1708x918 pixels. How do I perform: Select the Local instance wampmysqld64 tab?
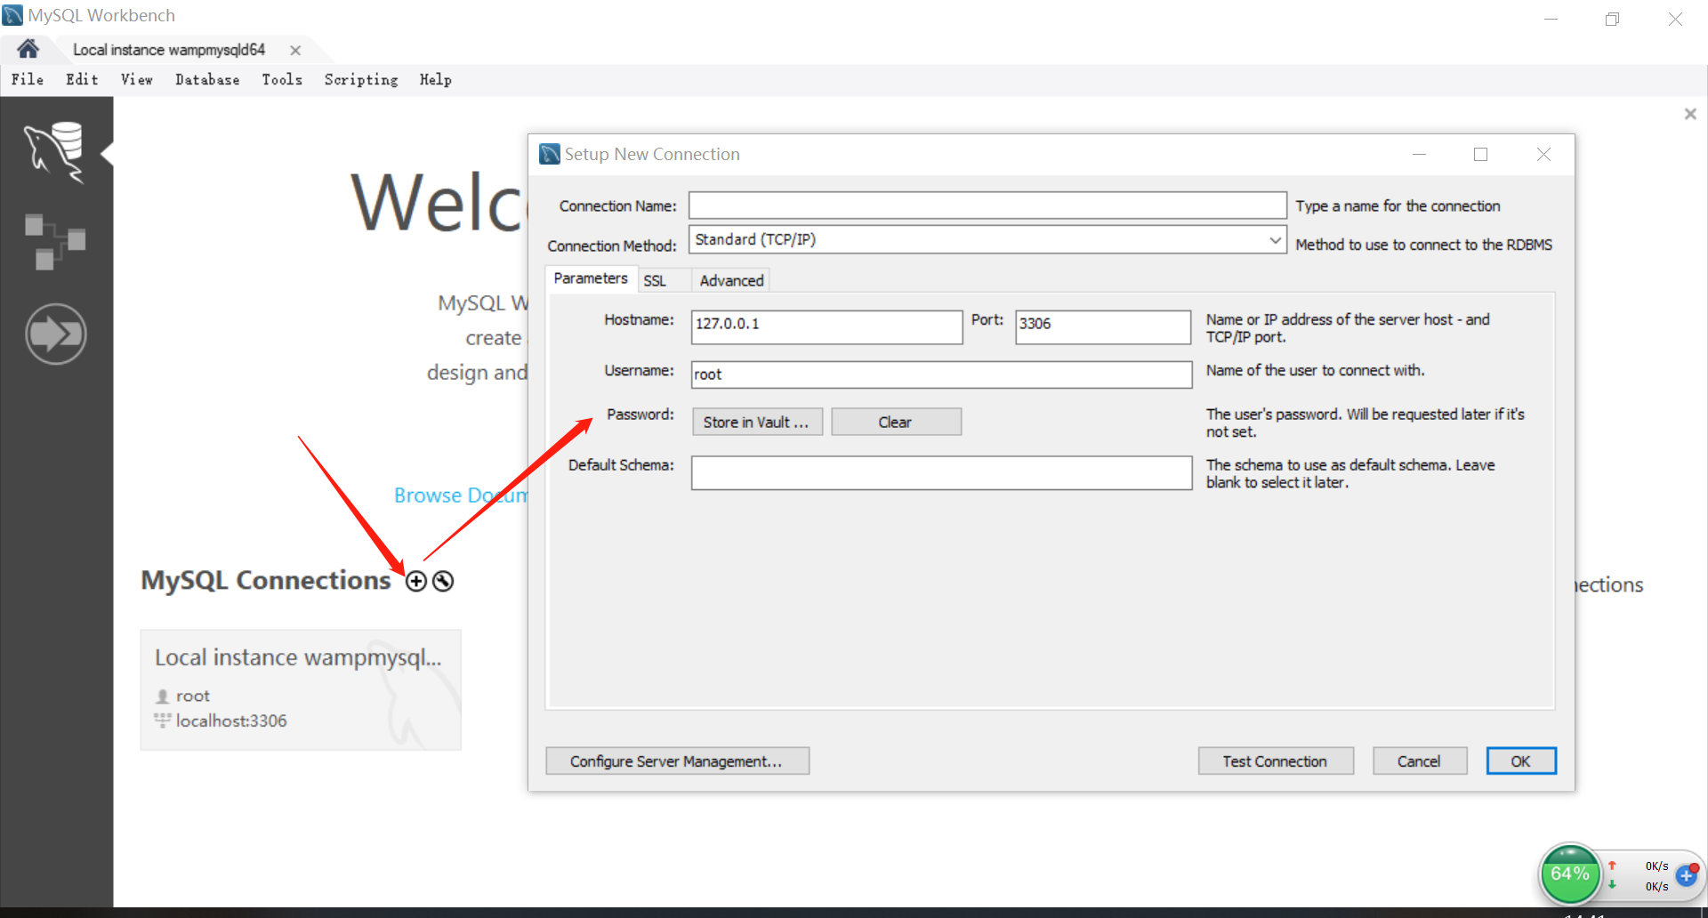(169, 50)
